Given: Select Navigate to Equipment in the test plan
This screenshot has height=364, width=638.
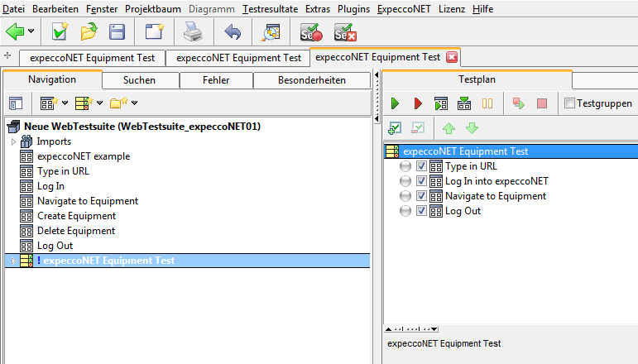Looking at the screenshot, I should [x=495, y=196].
